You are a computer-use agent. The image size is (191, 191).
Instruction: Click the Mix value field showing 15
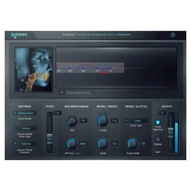(83, 121)
